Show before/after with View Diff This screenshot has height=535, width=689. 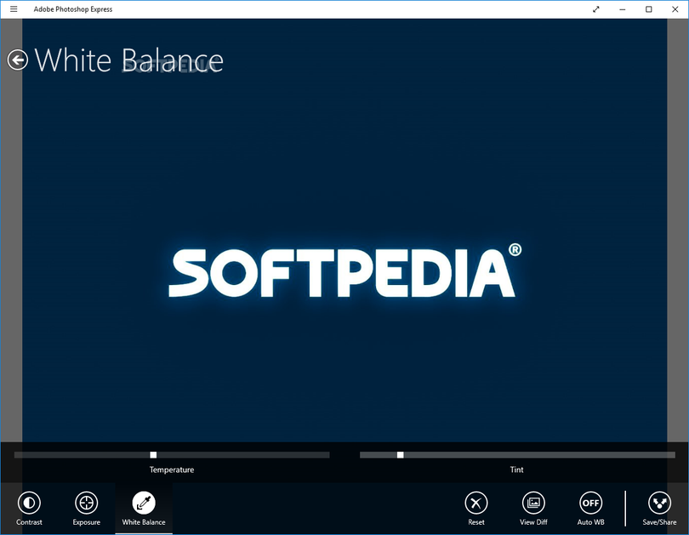[x=533, y=503]
